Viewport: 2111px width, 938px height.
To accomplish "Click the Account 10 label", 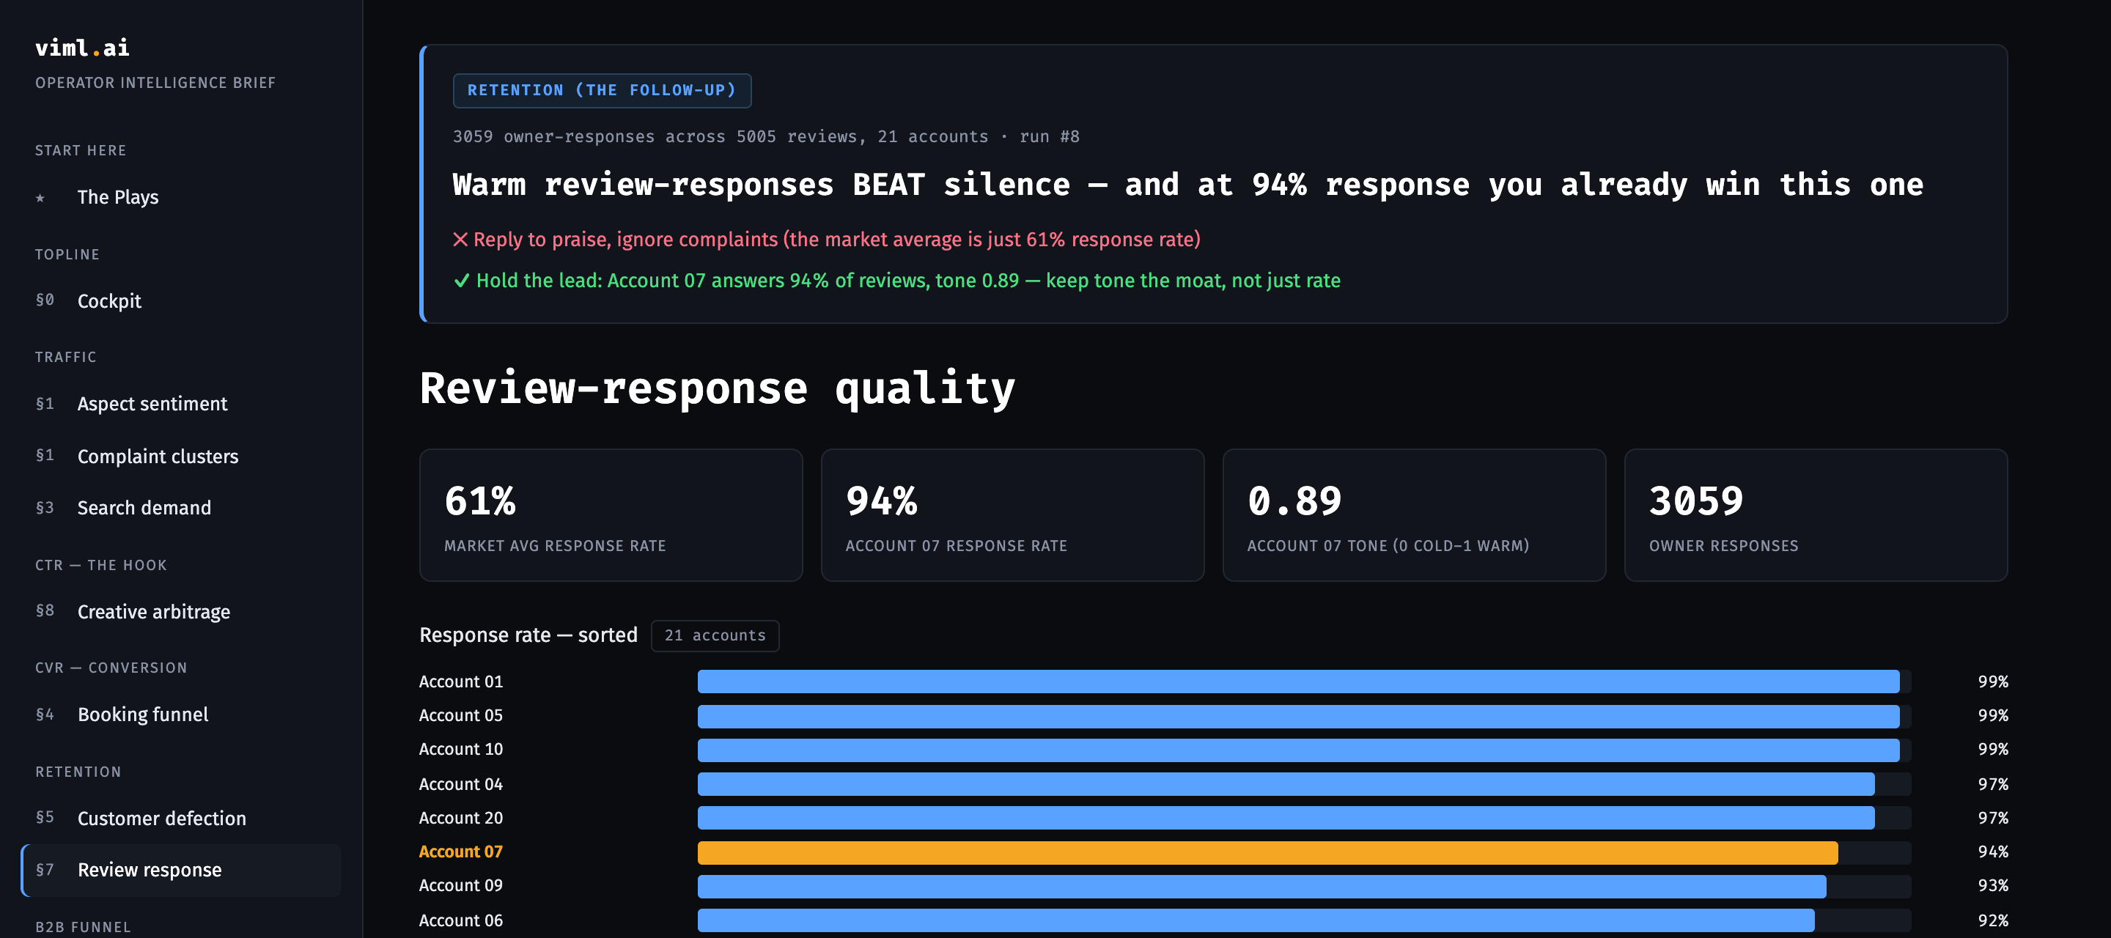I will pyautogui.click(x=460, y=749).
